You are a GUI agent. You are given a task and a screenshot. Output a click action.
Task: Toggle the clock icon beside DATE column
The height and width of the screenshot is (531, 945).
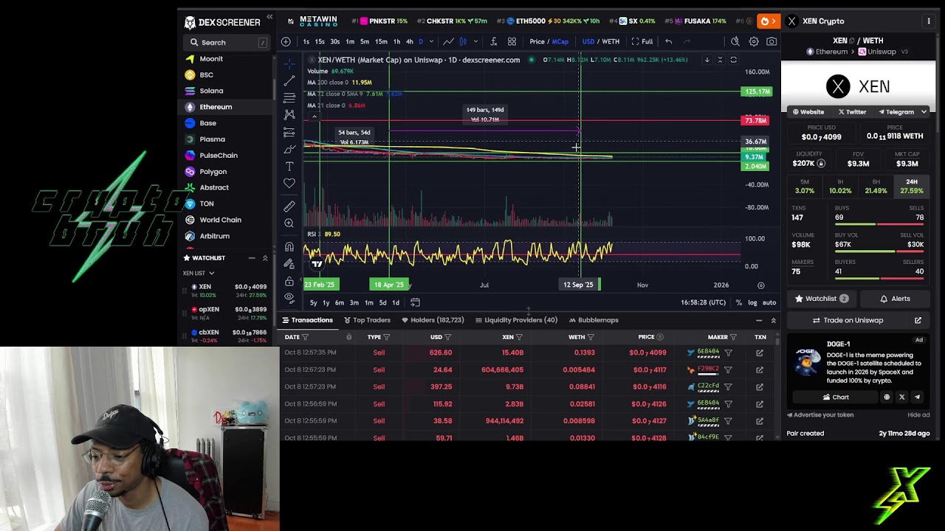(x=348, y=337)
